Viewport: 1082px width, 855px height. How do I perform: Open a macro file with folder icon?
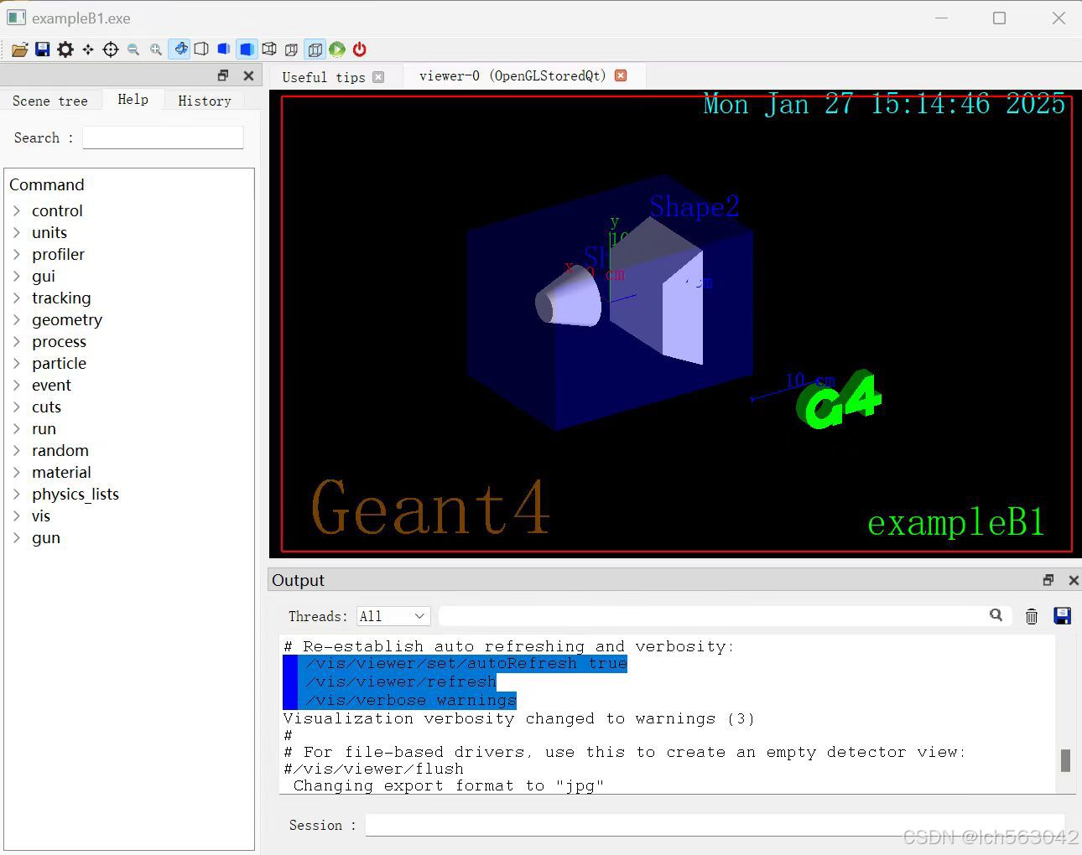[x=19, y=49]
